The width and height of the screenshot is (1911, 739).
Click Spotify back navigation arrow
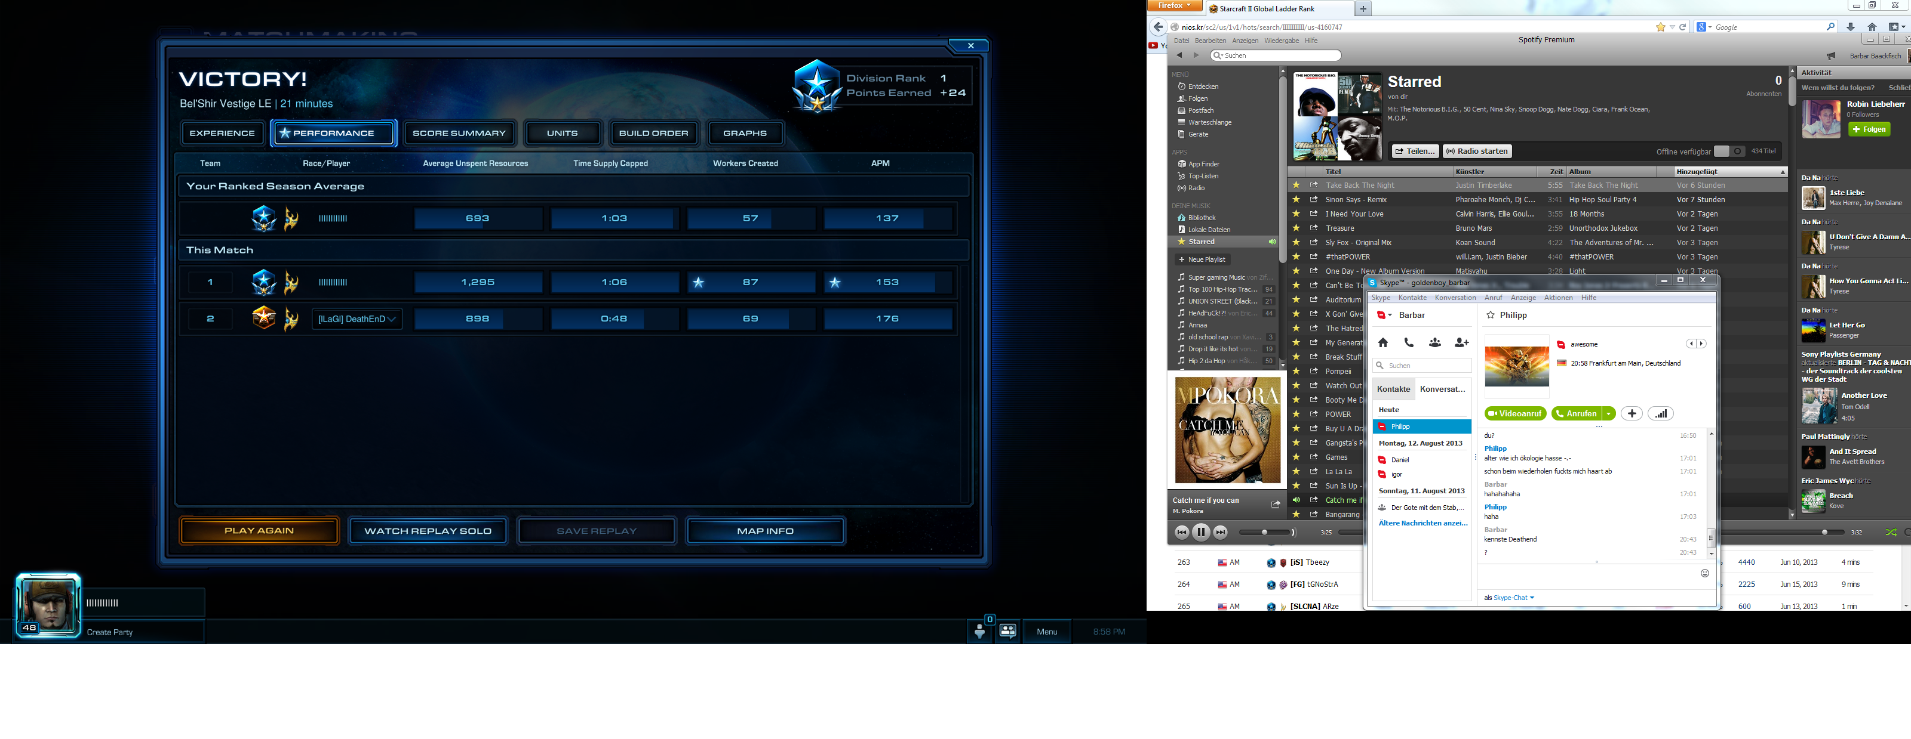pos(1179,55)
